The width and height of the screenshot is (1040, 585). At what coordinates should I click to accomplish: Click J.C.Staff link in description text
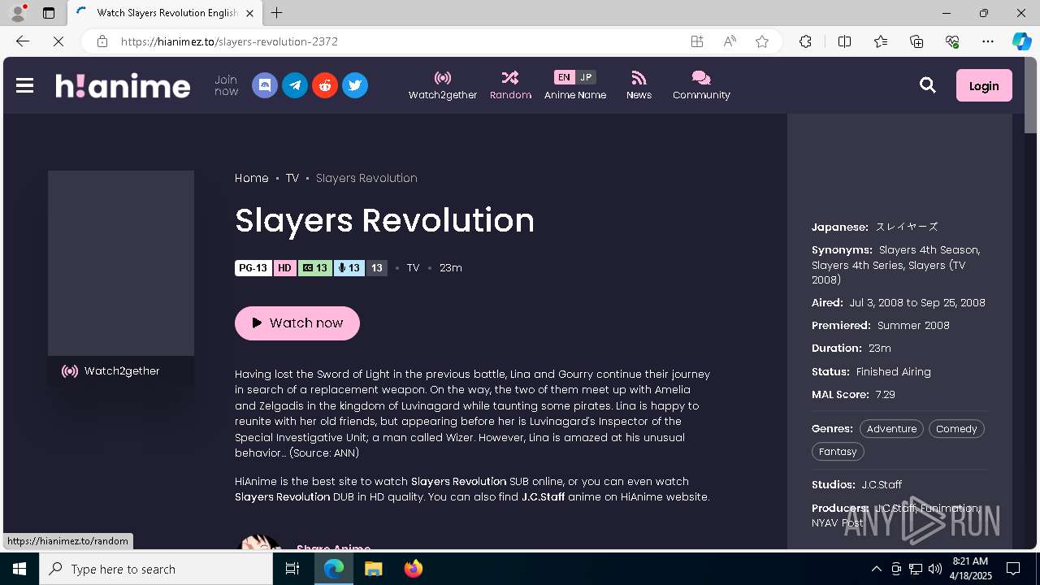click(x=543, y=497)
